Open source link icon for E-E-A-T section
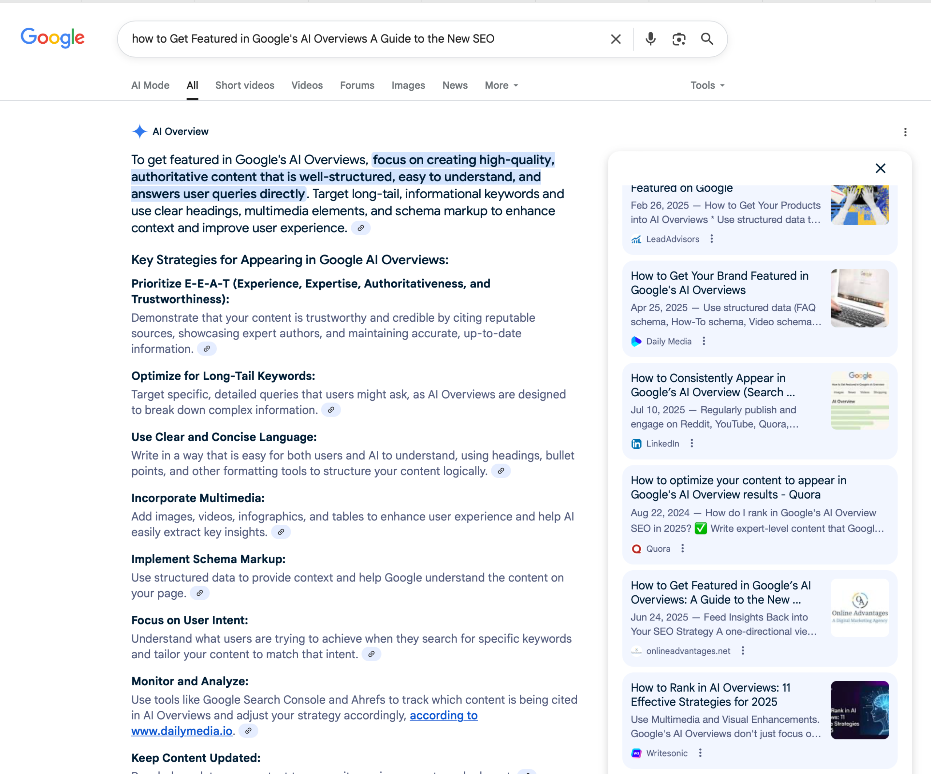 tap(207, 349)
